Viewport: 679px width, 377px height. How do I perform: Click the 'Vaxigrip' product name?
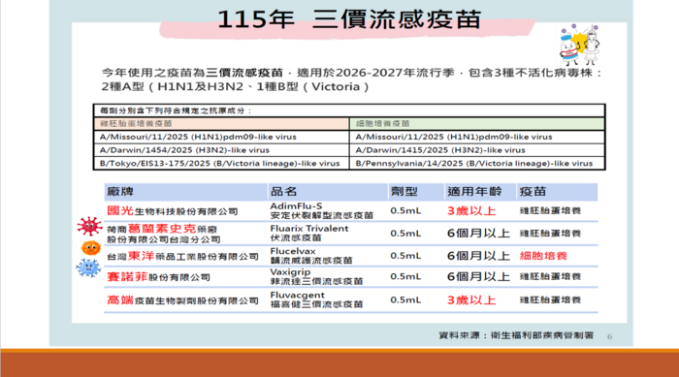point(291,272)
